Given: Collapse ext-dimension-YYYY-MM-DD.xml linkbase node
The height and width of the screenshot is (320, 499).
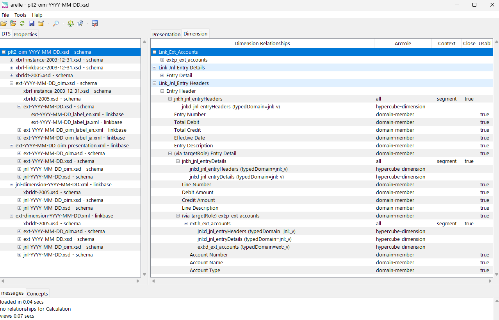Looking at the screenshot, I should click(x=12, y=216).
